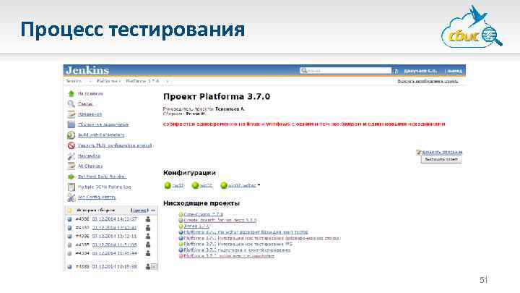520x293 pixels.
Task: Open the тренд link in build history header
Action: pos(139,211)
